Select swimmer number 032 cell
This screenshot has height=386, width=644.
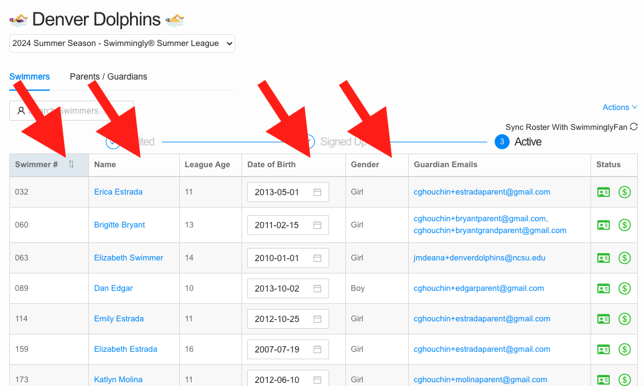pyautogui.click(x=49, y=192)
